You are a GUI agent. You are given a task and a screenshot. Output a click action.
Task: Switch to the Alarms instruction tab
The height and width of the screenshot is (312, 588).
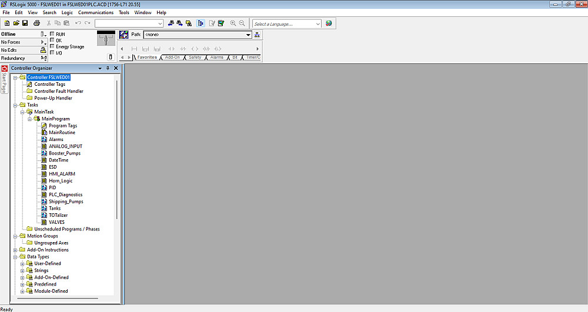point(217,58)
